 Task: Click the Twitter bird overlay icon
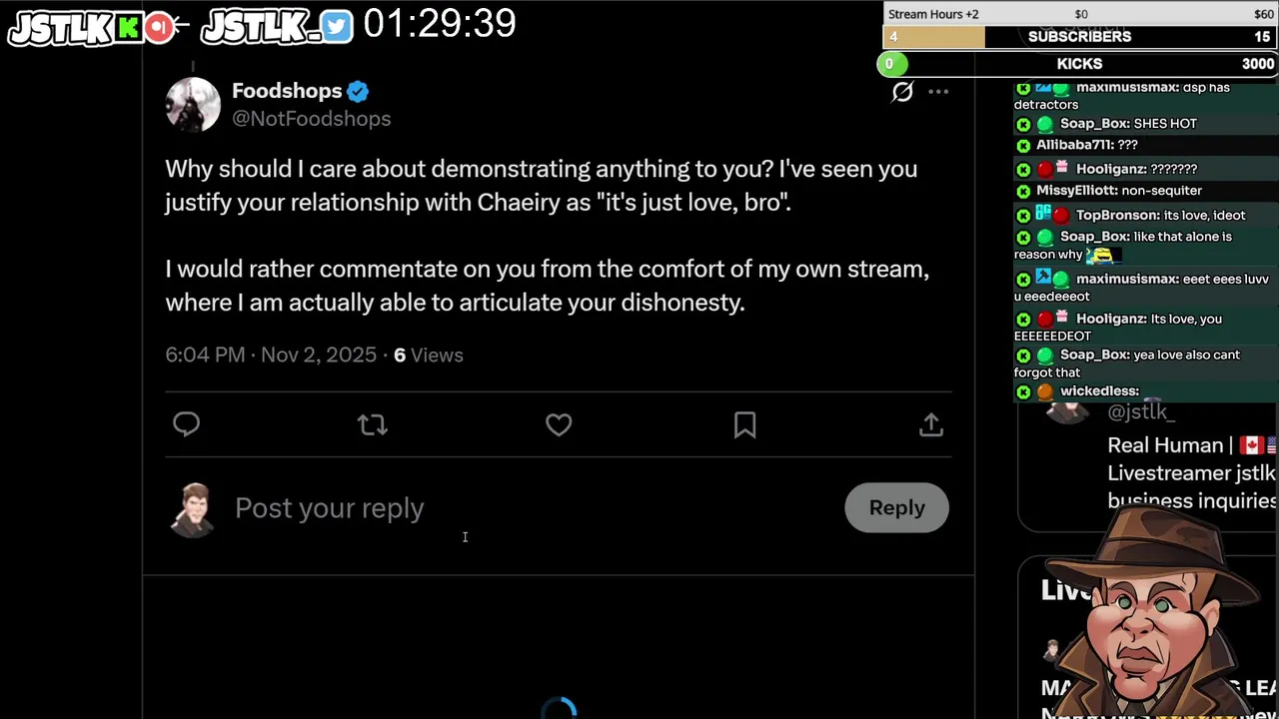[337, 27]
